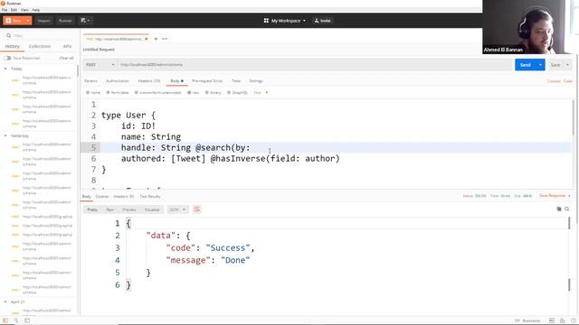Switch to the Pre-request Script tab

(x=207, y=81)
